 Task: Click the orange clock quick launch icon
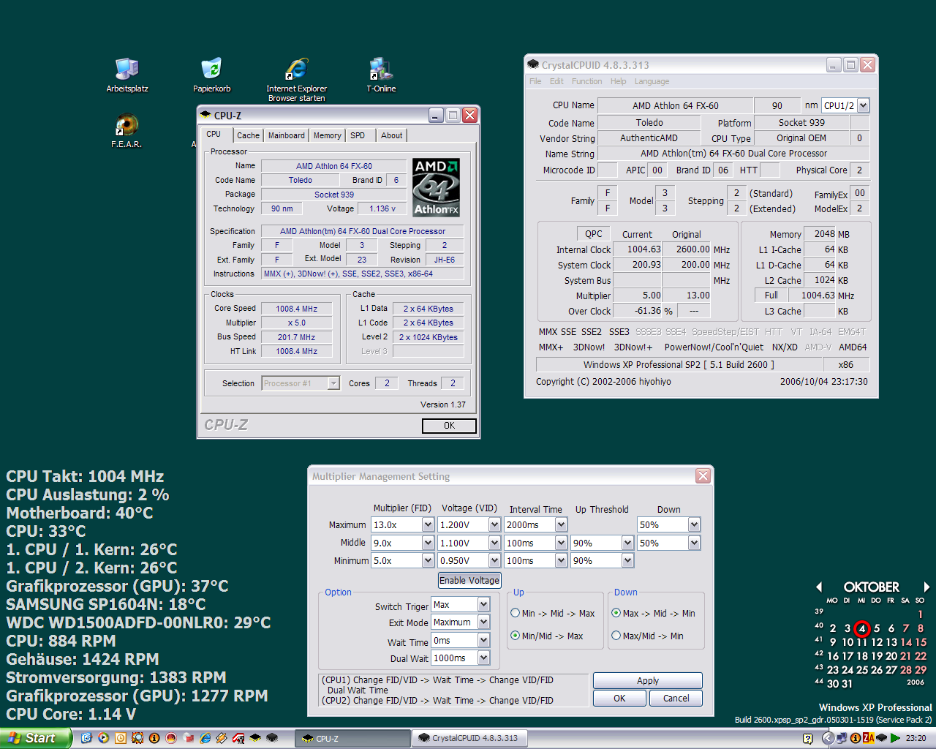click(x=121, y=738)
